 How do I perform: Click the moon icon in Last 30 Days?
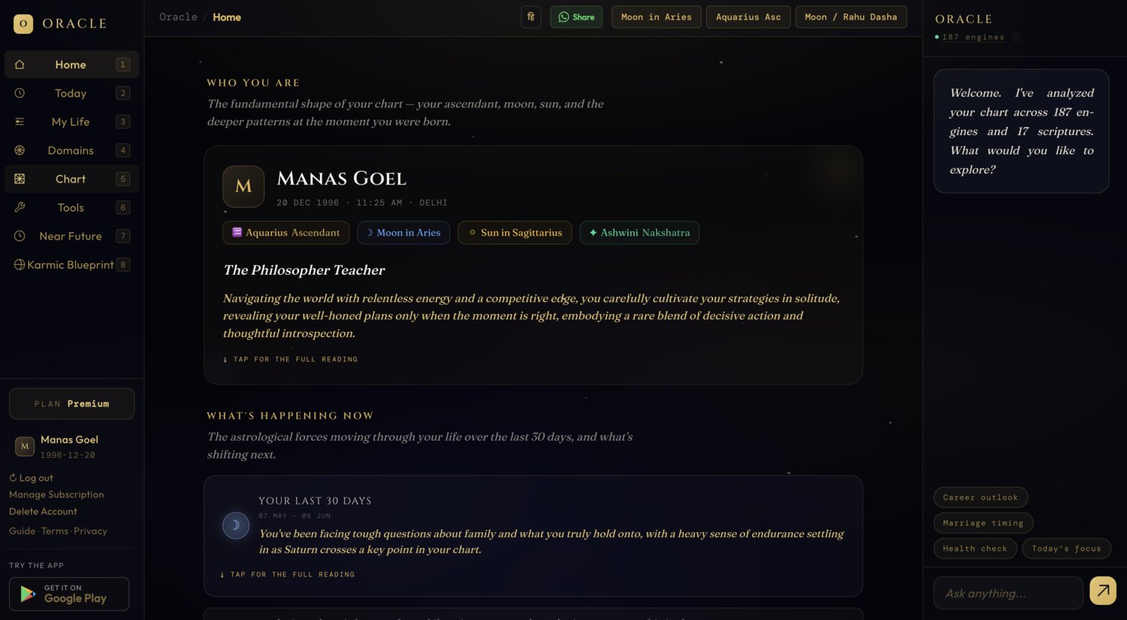coord(236,525)
